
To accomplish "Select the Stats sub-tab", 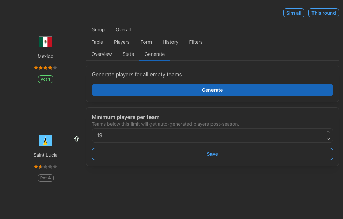I will (x=128, y=54).
